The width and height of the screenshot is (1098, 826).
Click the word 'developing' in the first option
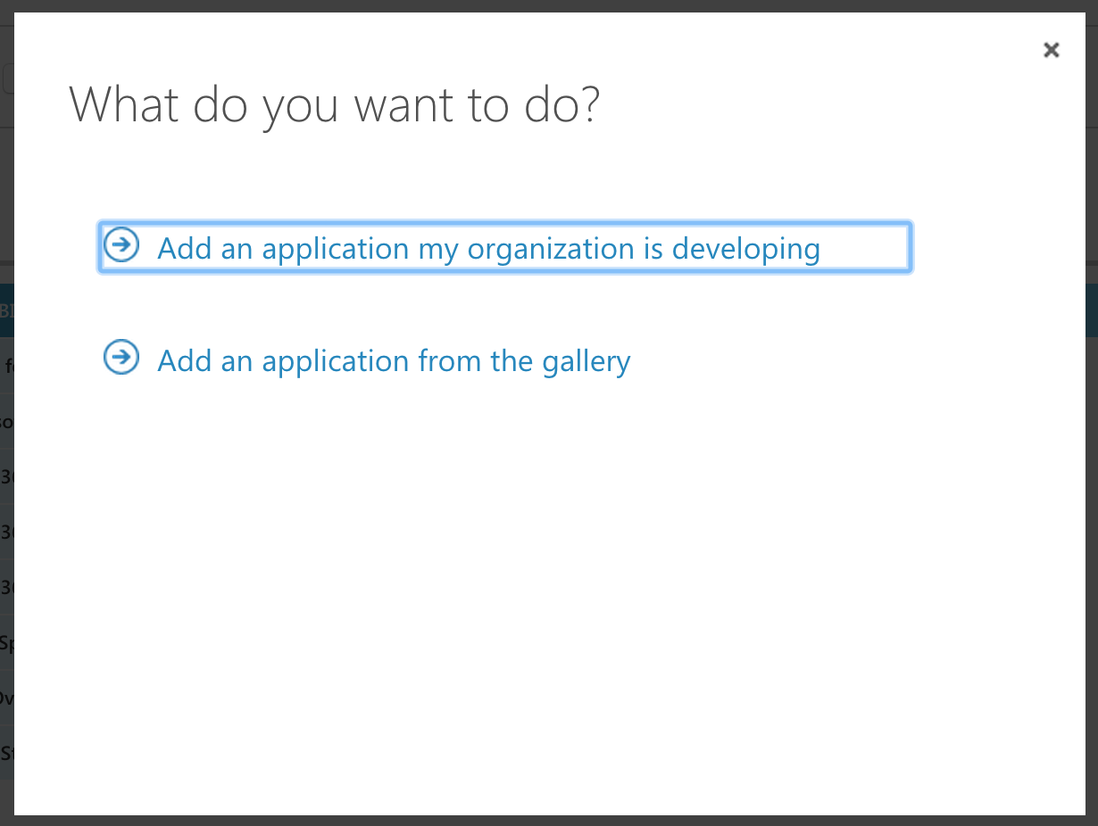tap(746, 248)
